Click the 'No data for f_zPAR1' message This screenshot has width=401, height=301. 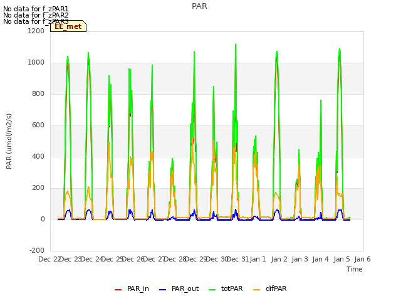36,9
